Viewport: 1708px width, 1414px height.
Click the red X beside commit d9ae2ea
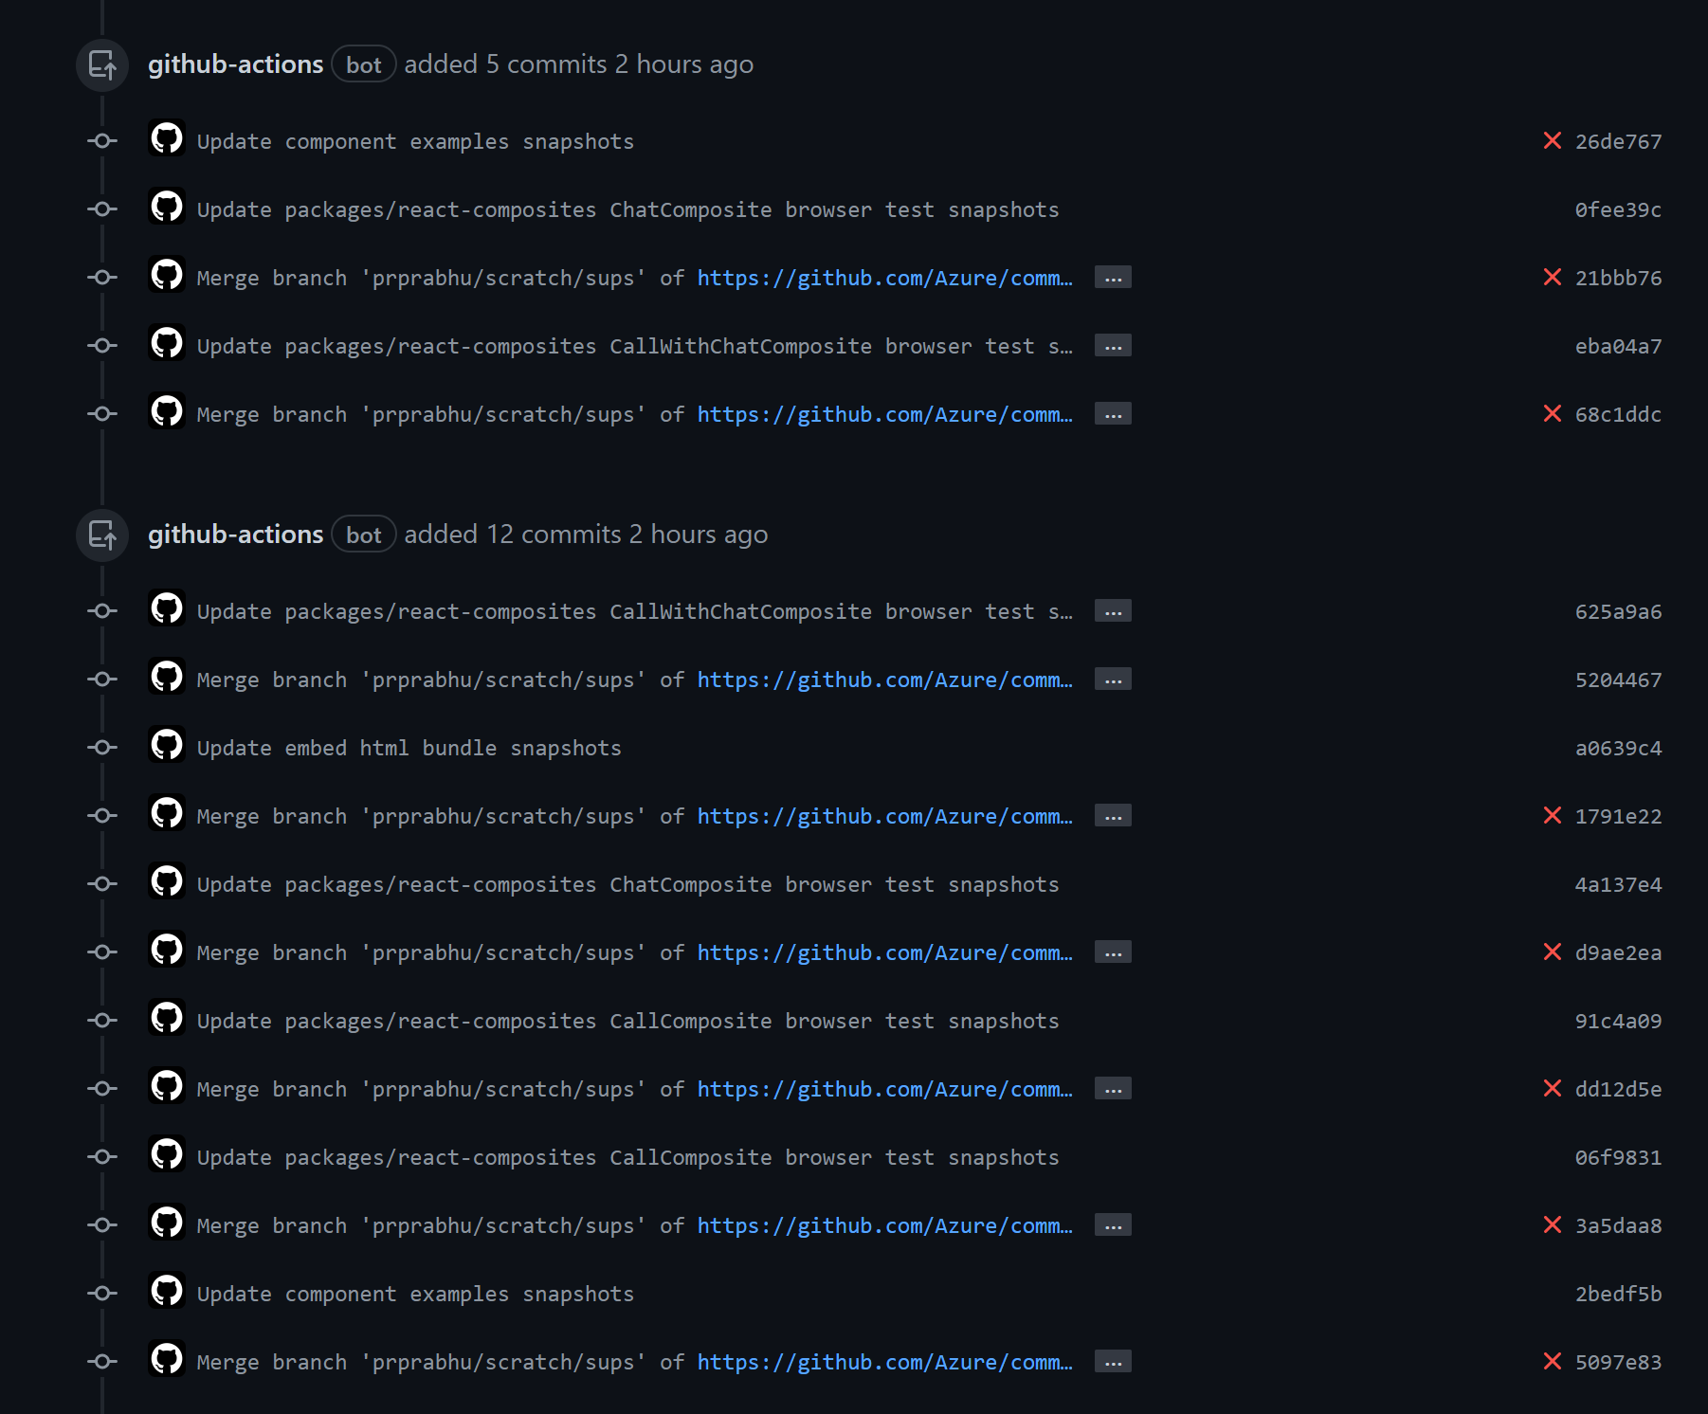1552,952
